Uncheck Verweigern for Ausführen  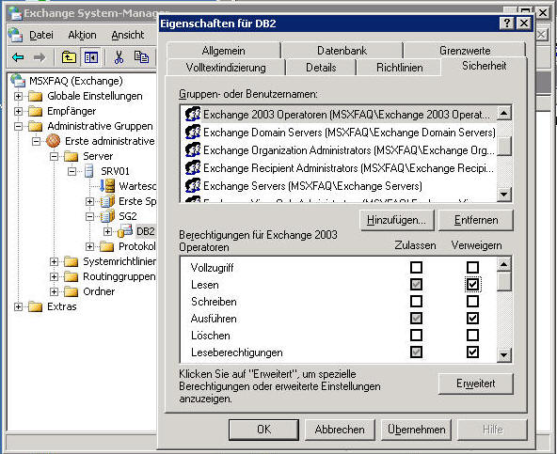[472, 318]
